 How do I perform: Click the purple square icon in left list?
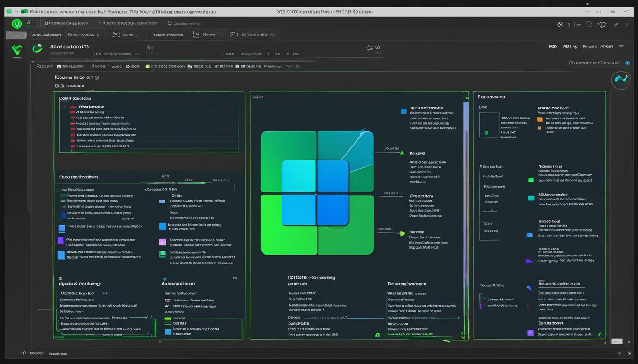(x=61, y=240)
